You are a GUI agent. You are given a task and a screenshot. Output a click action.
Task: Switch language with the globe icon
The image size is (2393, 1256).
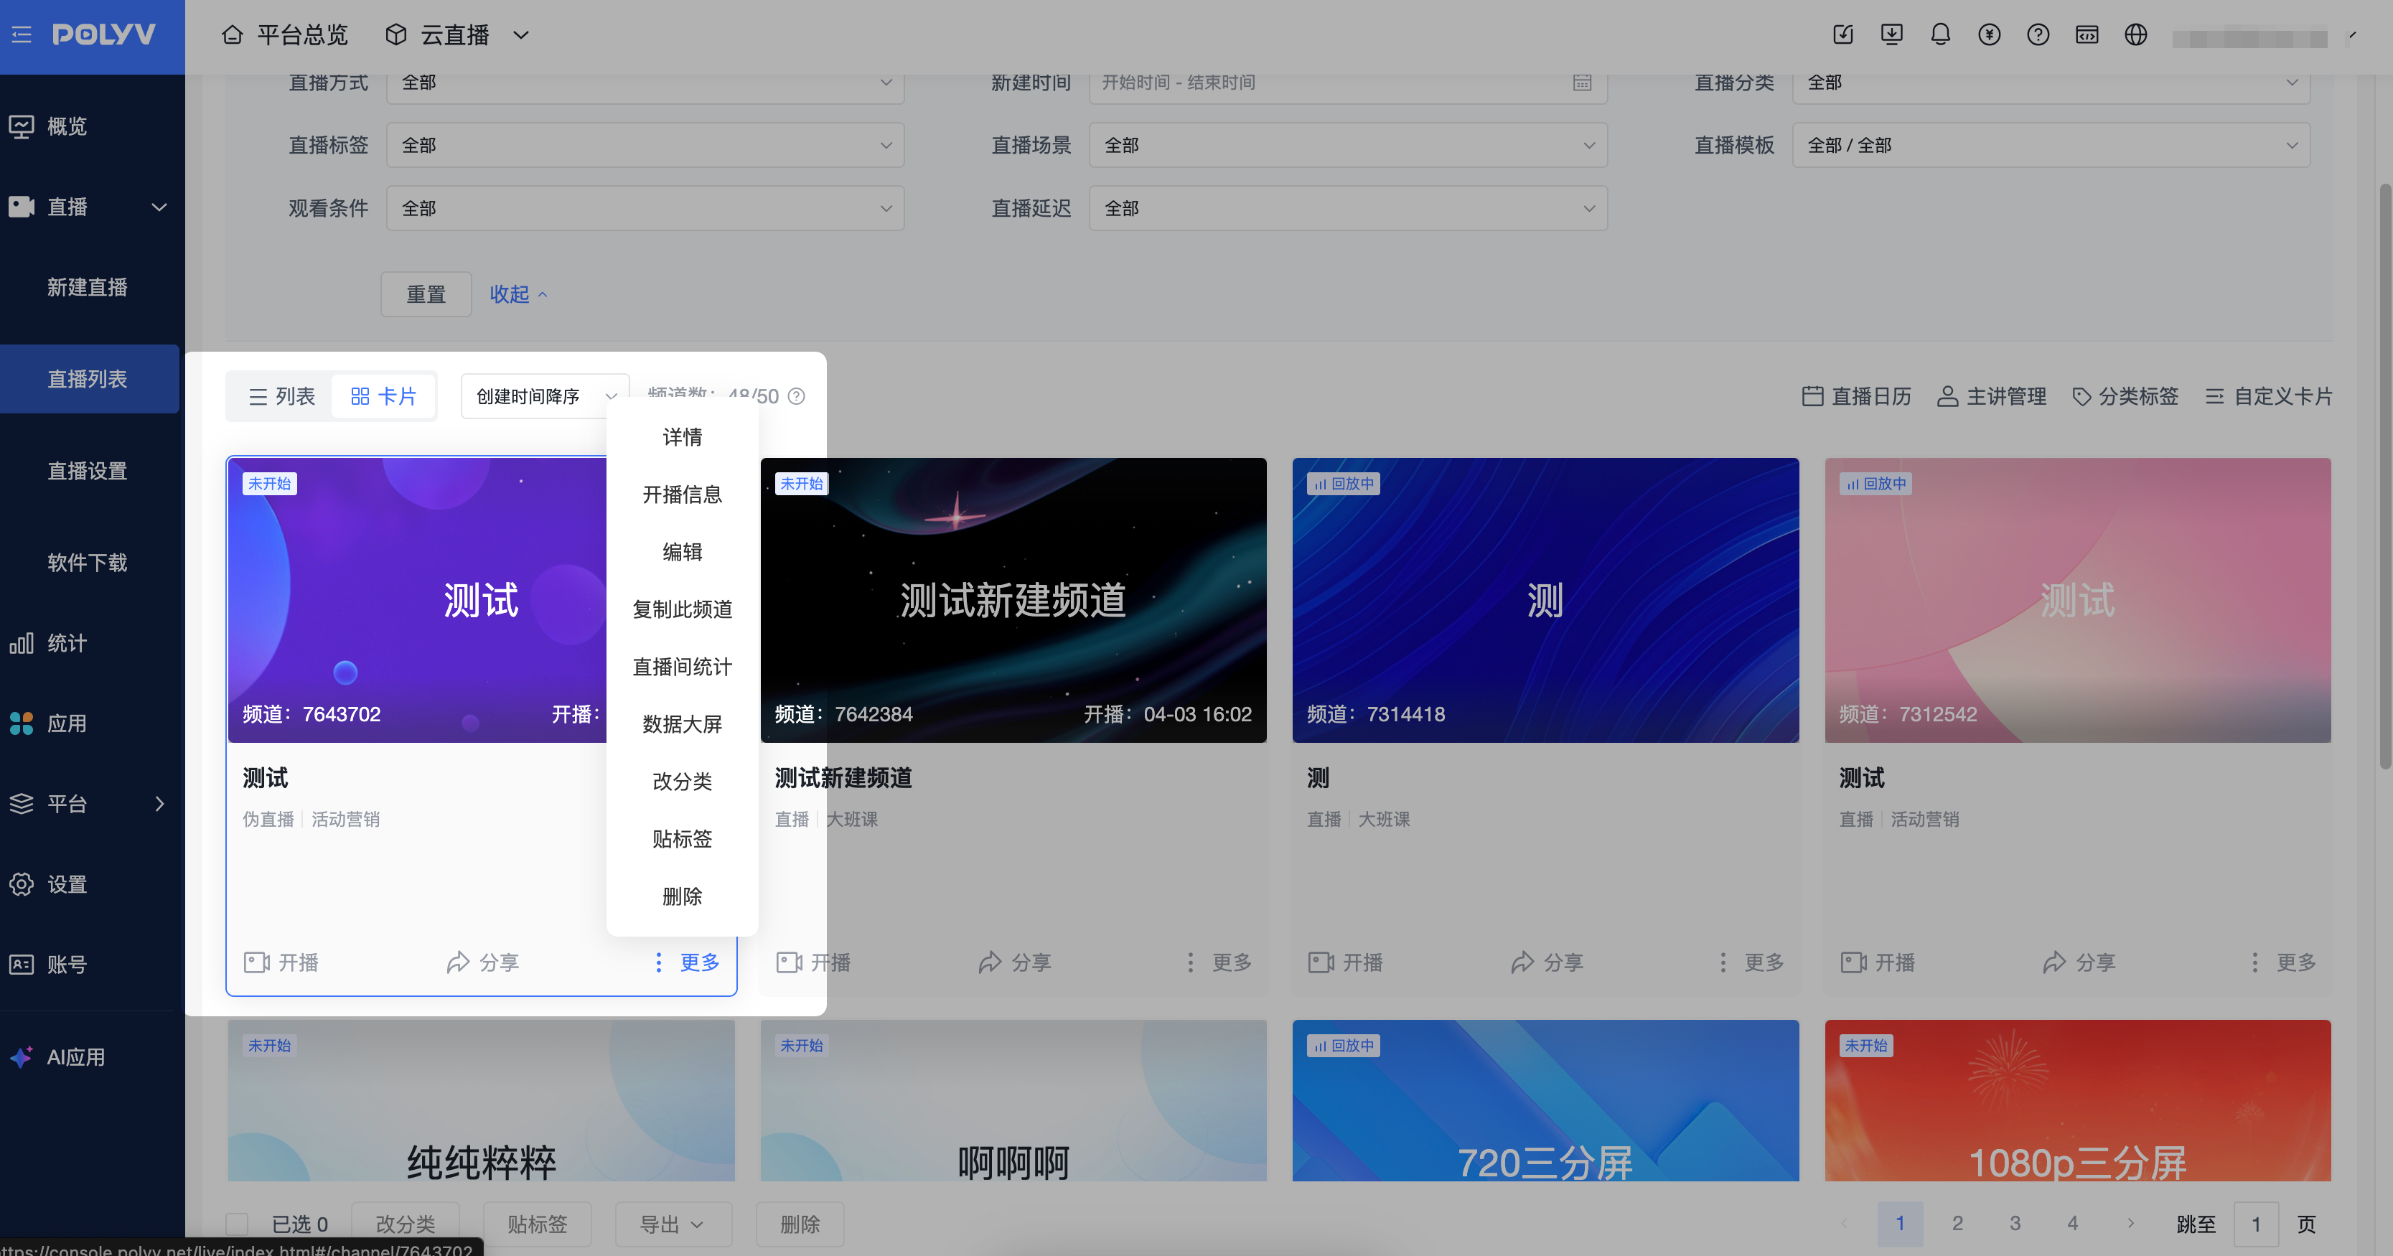tap(2135, 35)
